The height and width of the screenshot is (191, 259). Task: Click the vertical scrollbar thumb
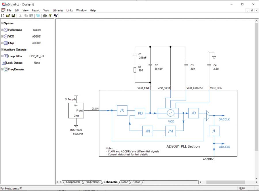coord(256,87)
